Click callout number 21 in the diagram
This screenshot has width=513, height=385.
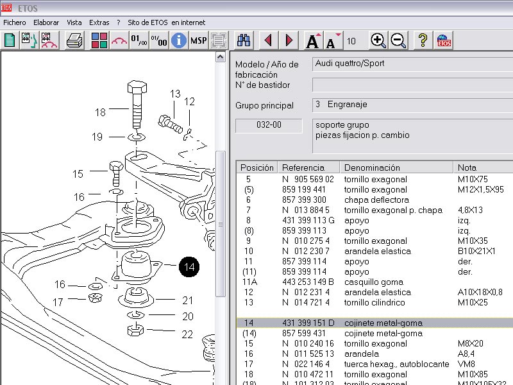point(187,300)
